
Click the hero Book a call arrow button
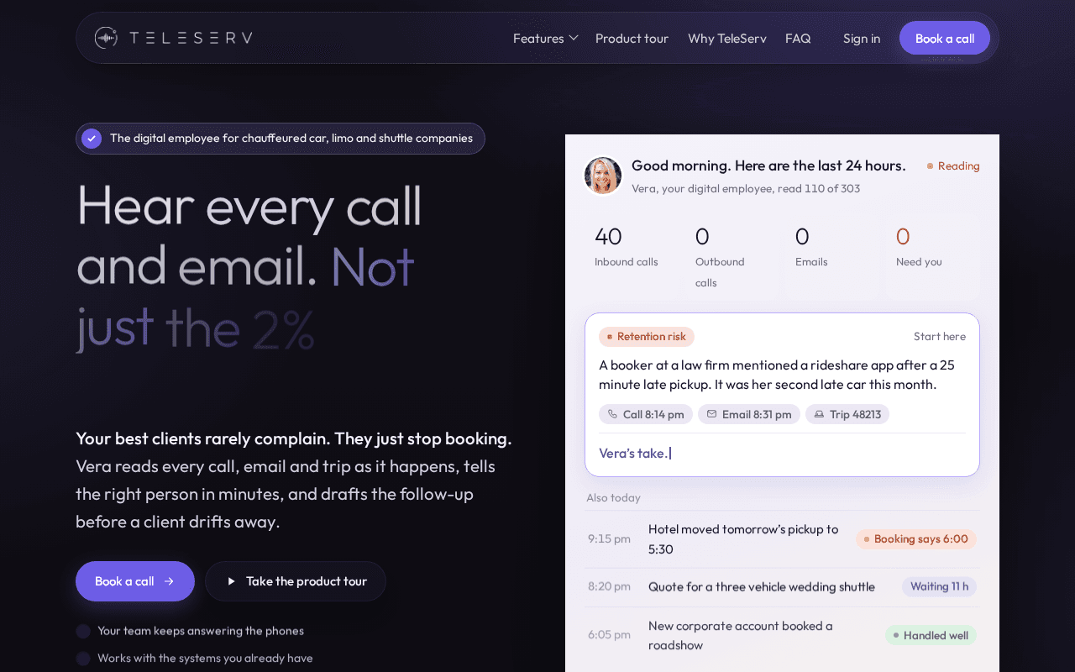(x=135, y=581)
